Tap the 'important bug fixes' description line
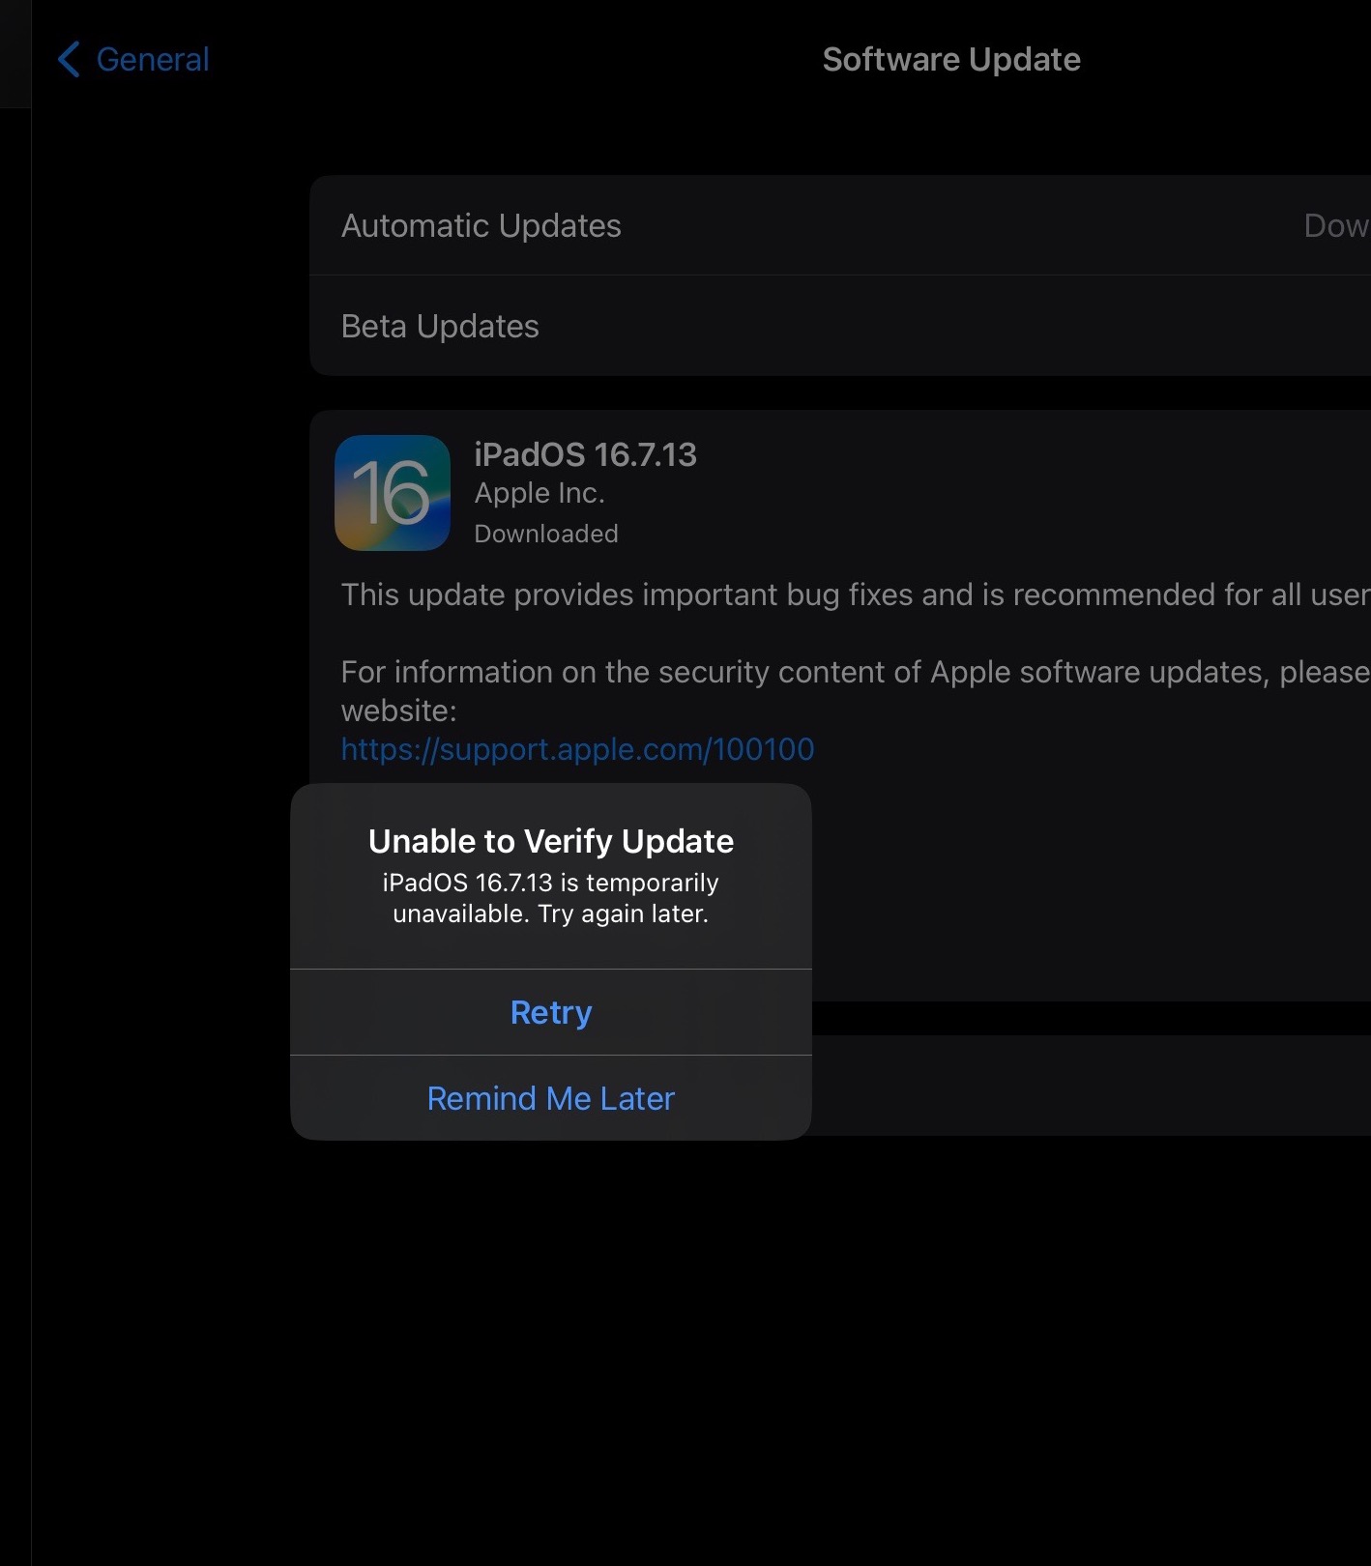 point(856,594)
